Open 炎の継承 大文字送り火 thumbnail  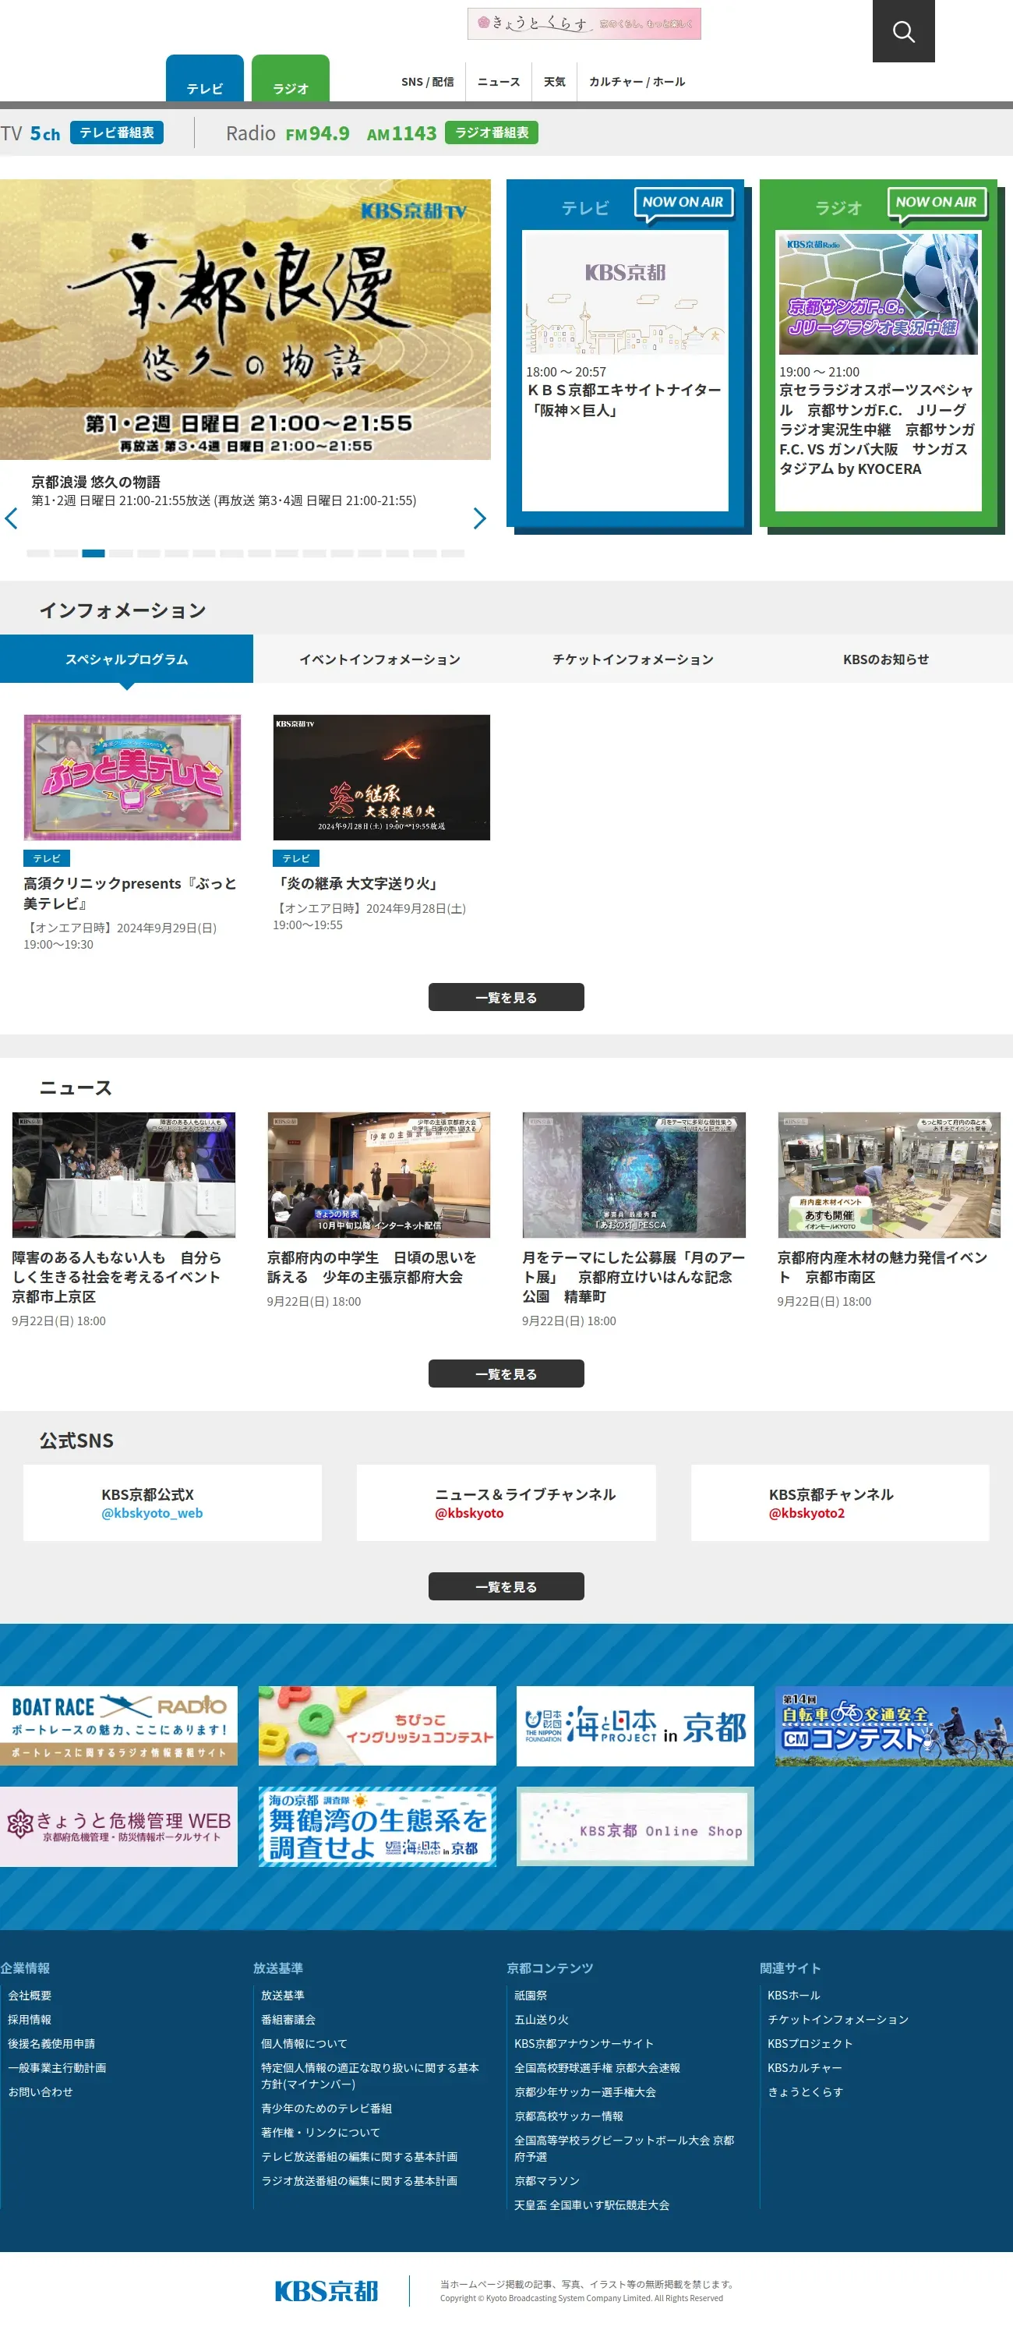pyautogui.click(x=382, y=778)
